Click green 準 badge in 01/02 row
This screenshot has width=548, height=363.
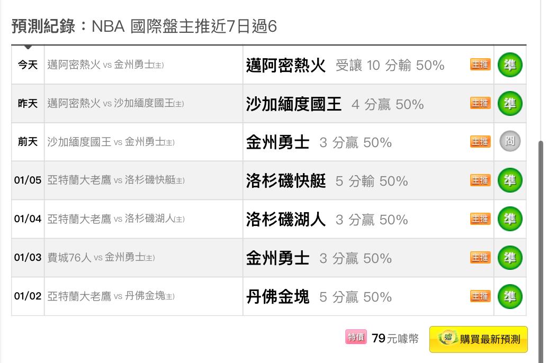[x=510, y=296]
